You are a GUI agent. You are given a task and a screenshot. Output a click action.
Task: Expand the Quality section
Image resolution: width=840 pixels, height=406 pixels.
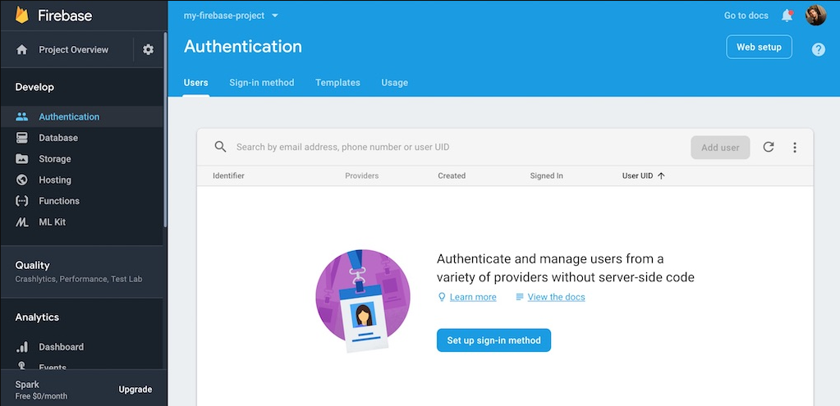(81, 271)
